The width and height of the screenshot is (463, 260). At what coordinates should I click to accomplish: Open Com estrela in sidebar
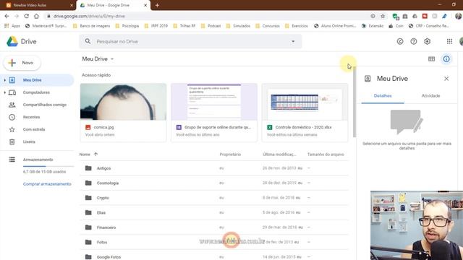coord(34,129)
